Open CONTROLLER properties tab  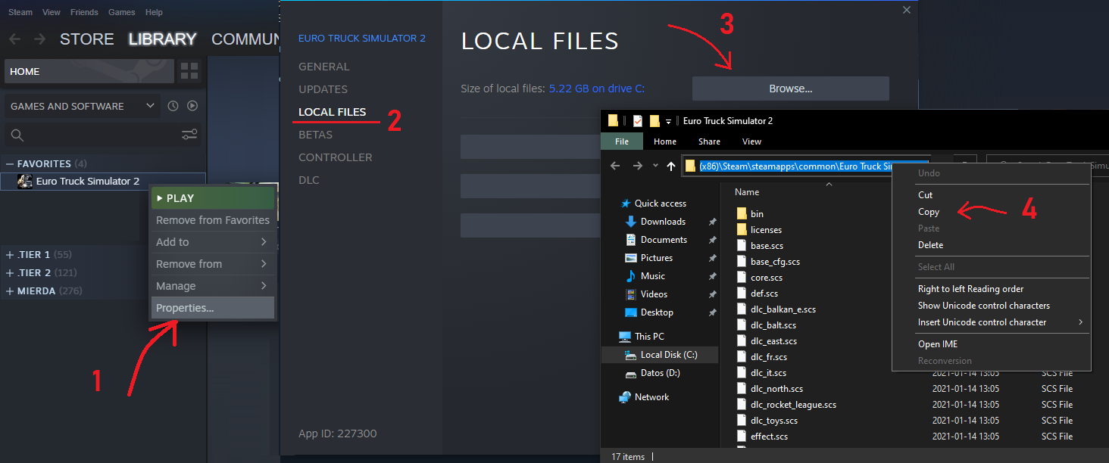tap(336, 157)
